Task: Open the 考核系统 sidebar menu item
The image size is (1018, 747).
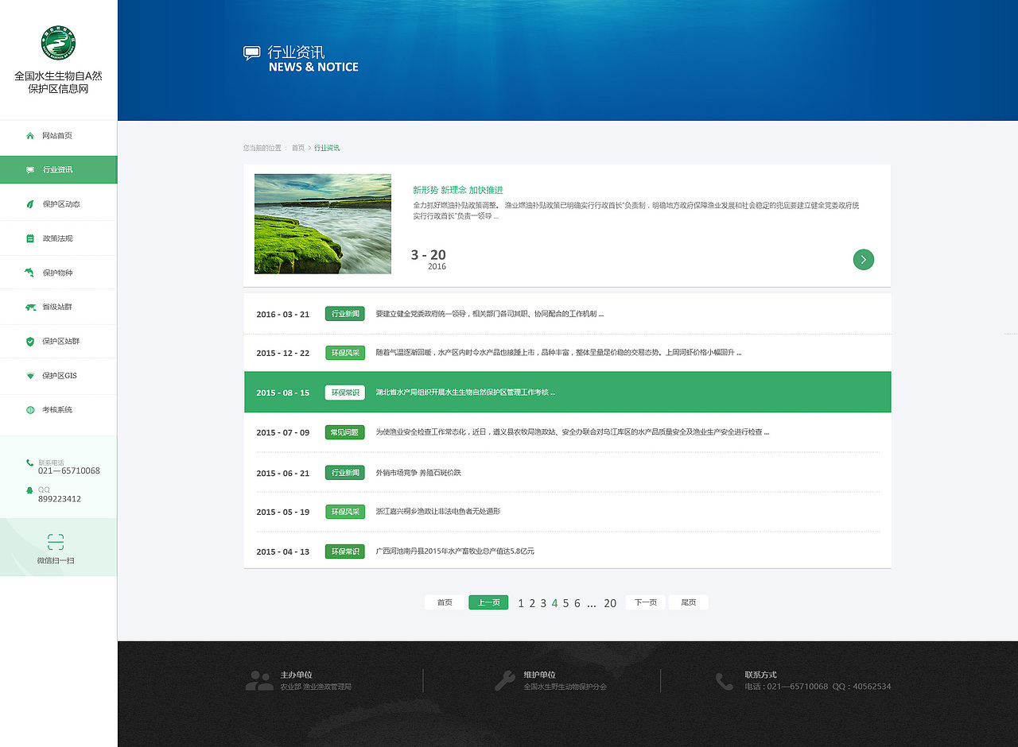Action: [58, 410]
